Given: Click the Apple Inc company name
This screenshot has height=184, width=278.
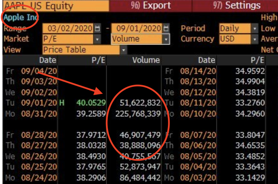Looking at the screenshot, I should click(x=21, y=18).
